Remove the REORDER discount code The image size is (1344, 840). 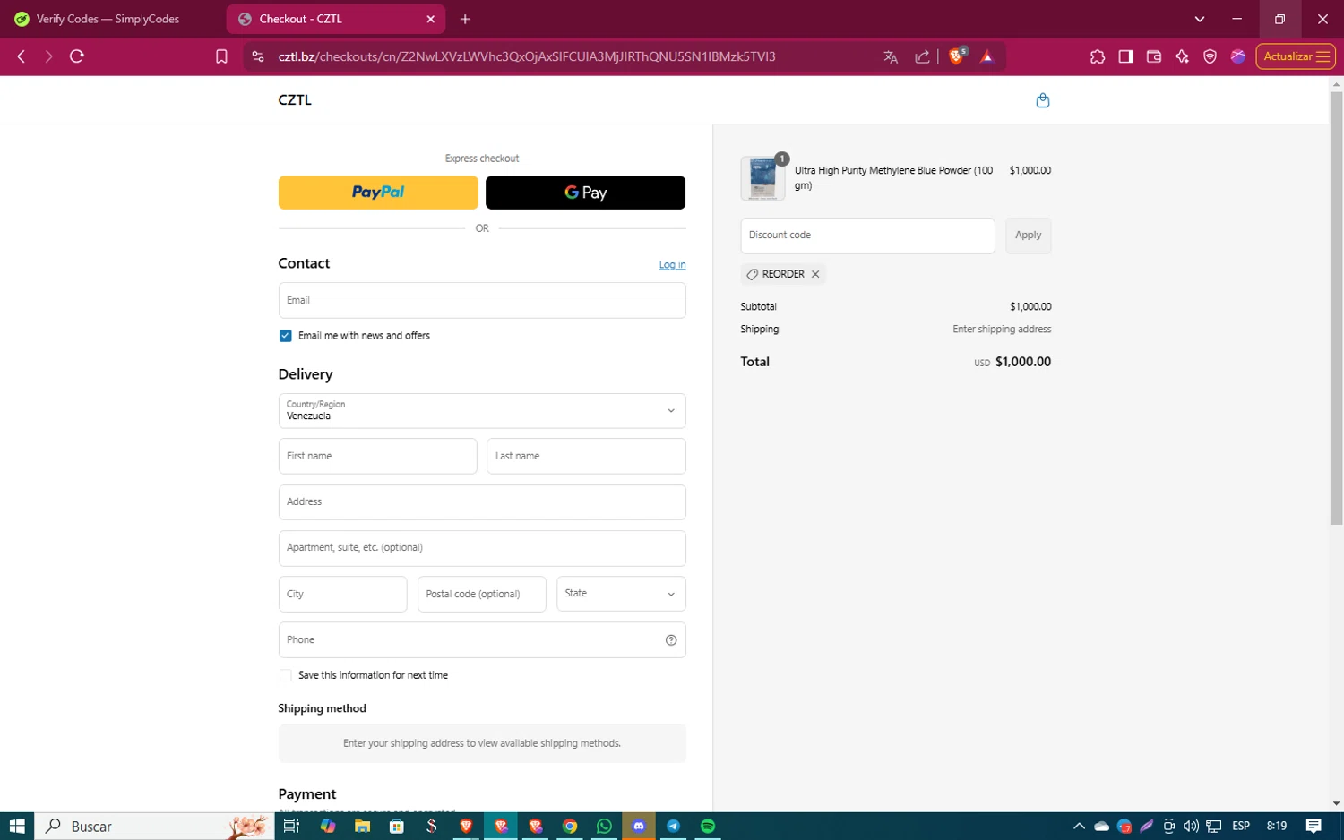point(815,274)
